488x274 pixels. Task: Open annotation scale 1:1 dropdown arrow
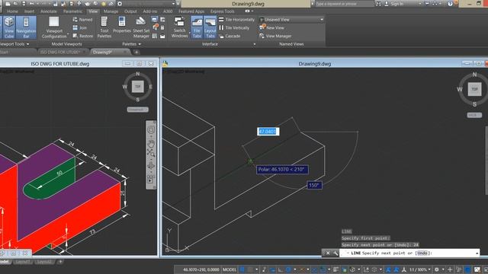pos(429,269)
